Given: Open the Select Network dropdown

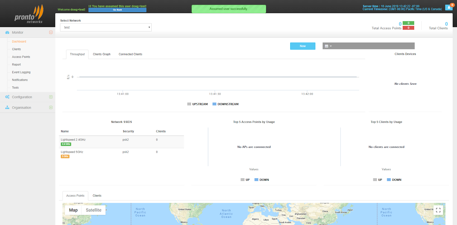Looking at the screenshot, I should click(x=106, y=27).
